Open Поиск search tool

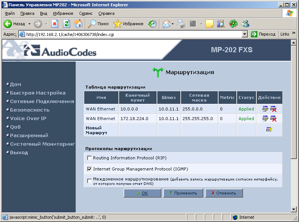click(98, 24)
